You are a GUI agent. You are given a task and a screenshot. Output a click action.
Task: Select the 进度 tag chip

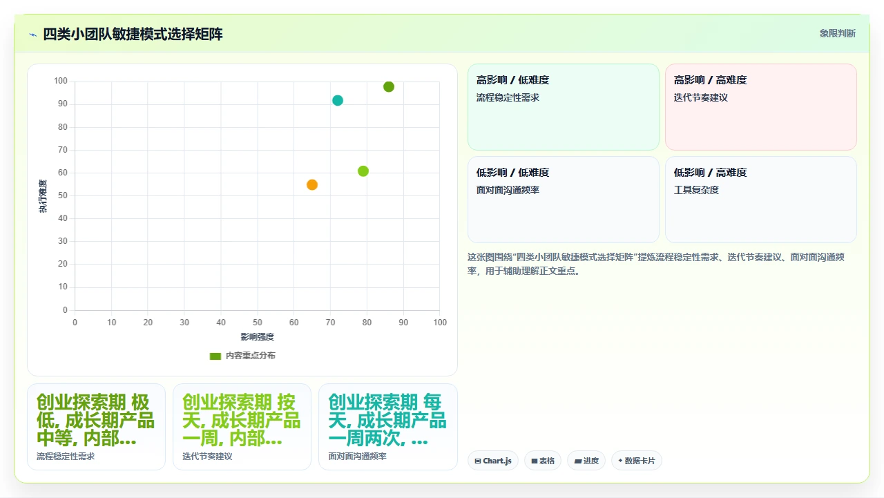[x=586, y=461]
